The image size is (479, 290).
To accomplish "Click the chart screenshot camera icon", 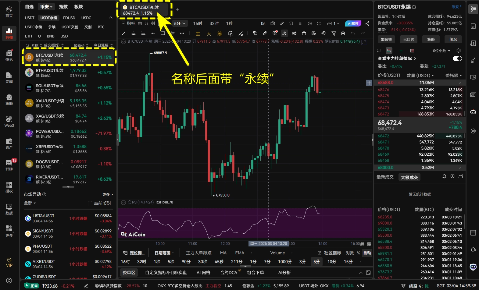I will coord(273,23).
